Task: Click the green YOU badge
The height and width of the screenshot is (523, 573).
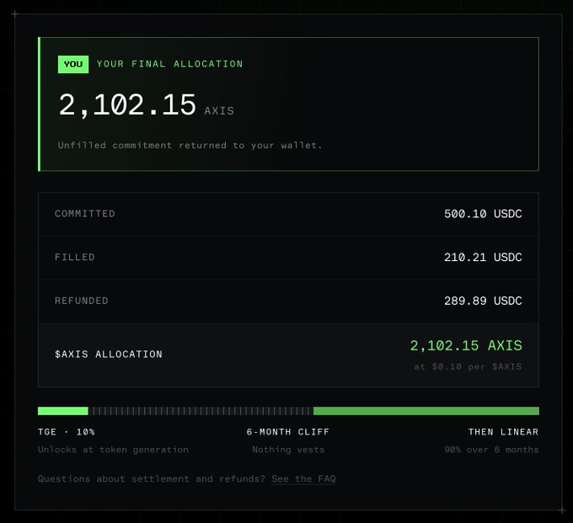Action: 73,64
